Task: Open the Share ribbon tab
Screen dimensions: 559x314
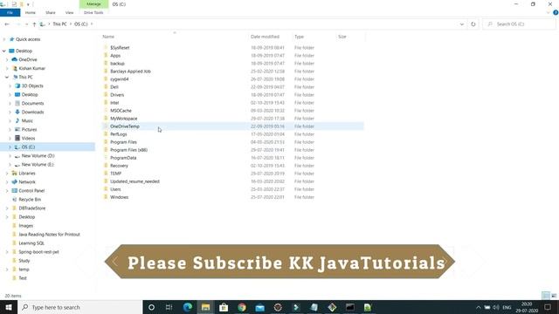Action: [x=51, y=12]
